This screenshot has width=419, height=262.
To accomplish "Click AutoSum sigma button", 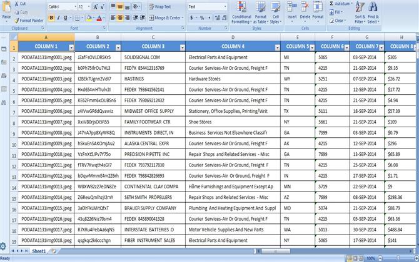I will point(340,4).
